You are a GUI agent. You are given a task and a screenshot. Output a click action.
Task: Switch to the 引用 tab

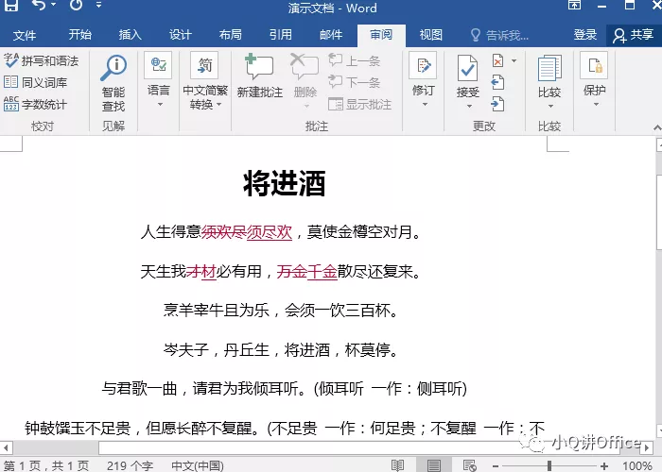(x=281, y=35)
